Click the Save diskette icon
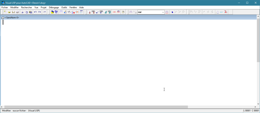260x113 pixels. coord(13,12)
